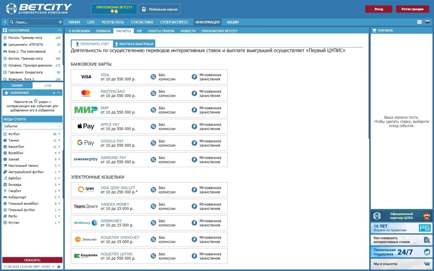Expand the Киберспорт sport row arrow
This screenshot has height=271, width=434.
[59, 197]
